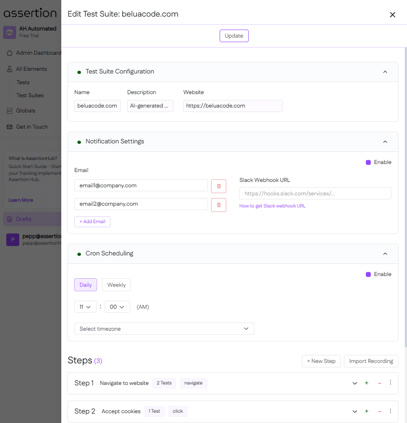Click the Update button
Viewport: 407px width, 423px height.
[234, 36]
